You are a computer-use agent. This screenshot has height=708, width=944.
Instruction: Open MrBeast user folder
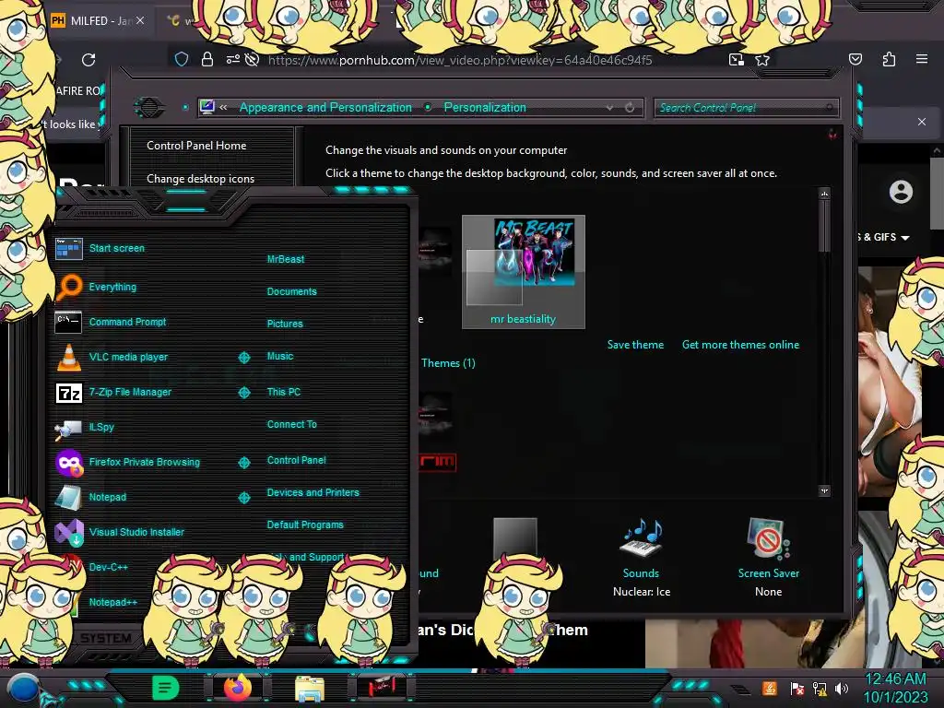pos(286,259)
